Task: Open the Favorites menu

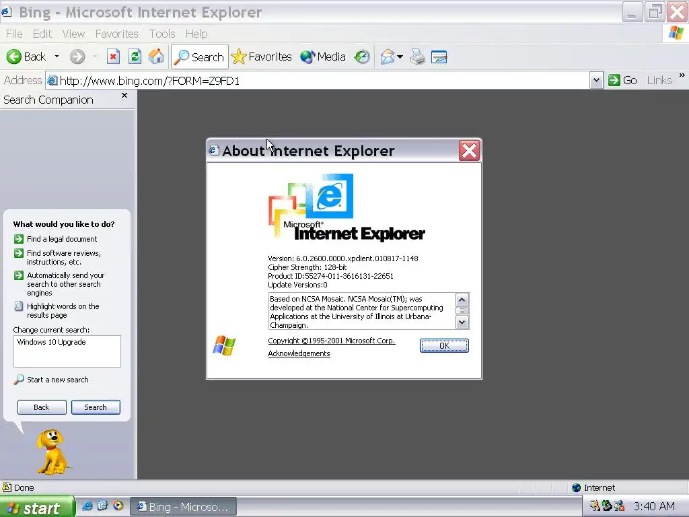Action: click(117, 34)
